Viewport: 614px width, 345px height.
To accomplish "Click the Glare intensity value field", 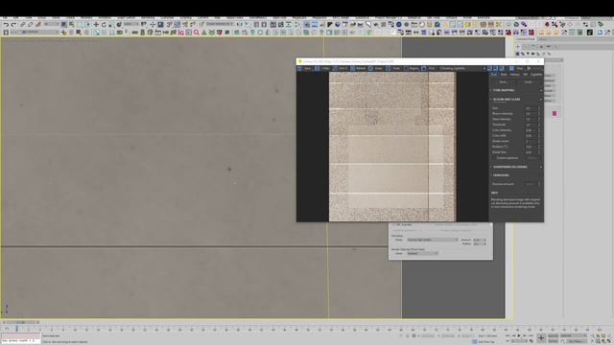I will [531, 119].
